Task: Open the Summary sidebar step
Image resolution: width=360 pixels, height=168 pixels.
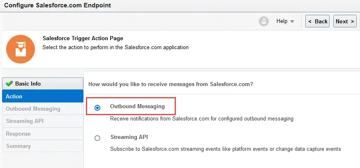Action: click(x=43, y=146)
